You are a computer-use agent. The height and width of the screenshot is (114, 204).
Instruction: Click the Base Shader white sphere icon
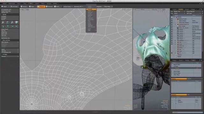click(178, 26)
